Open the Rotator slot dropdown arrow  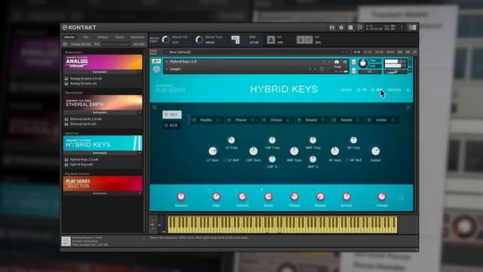328,120
